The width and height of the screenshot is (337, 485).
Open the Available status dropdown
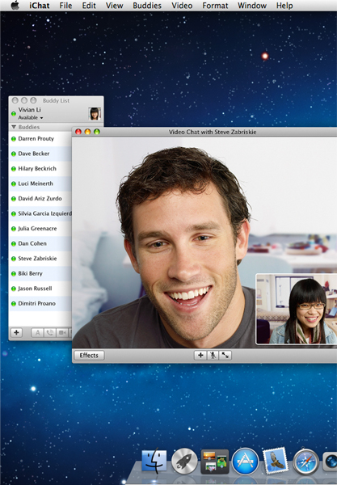point(30,117)
